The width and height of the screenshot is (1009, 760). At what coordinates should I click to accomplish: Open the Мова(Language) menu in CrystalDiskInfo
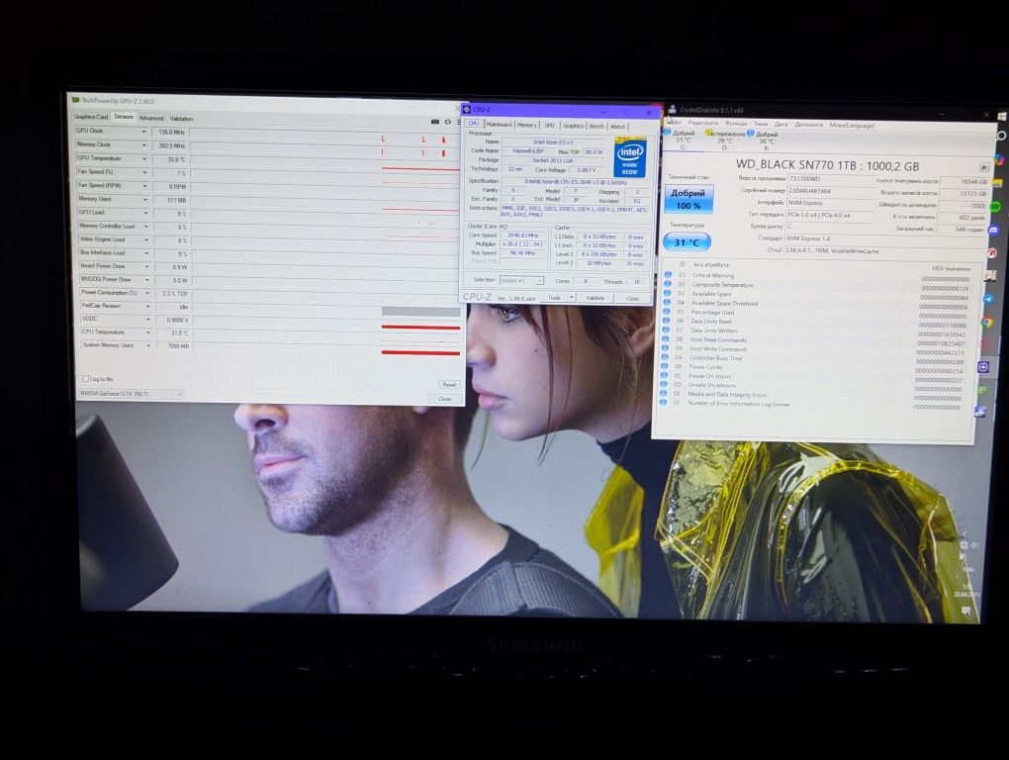coord(852,125)
